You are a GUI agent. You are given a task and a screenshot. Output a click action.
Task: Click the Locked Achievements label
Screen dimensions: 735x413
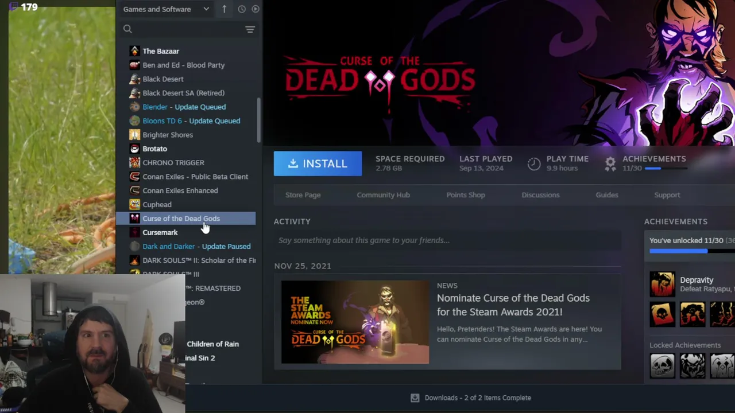point(685,345)
